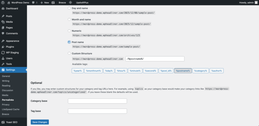This screenshot has width=259, height=126.
Task: Click the WP Staging sync icon
Action: click(x=3, y=53)
